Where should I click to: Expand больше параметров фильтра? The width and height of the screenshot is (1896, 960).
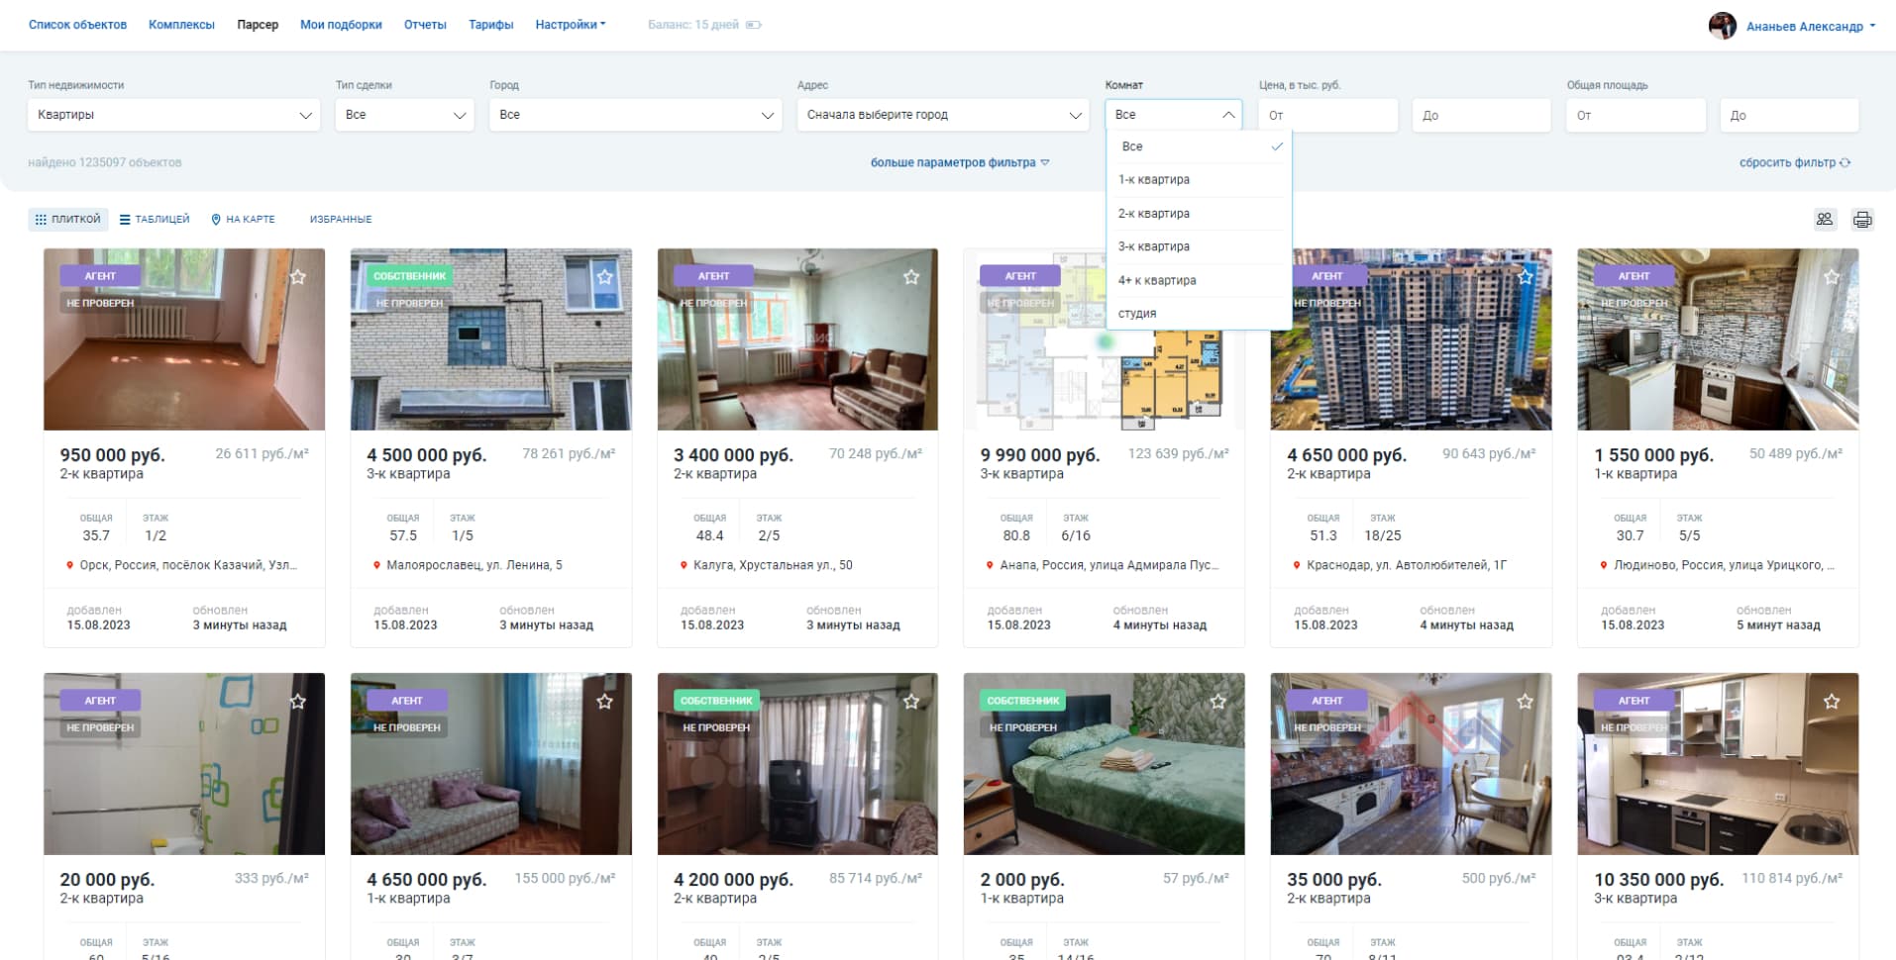click(959, 162)
